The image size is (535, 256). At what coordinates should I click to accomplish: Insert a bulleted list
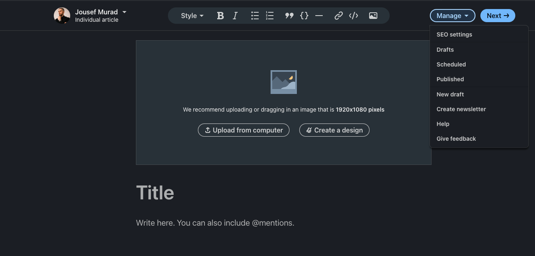(x=255, y=15)
